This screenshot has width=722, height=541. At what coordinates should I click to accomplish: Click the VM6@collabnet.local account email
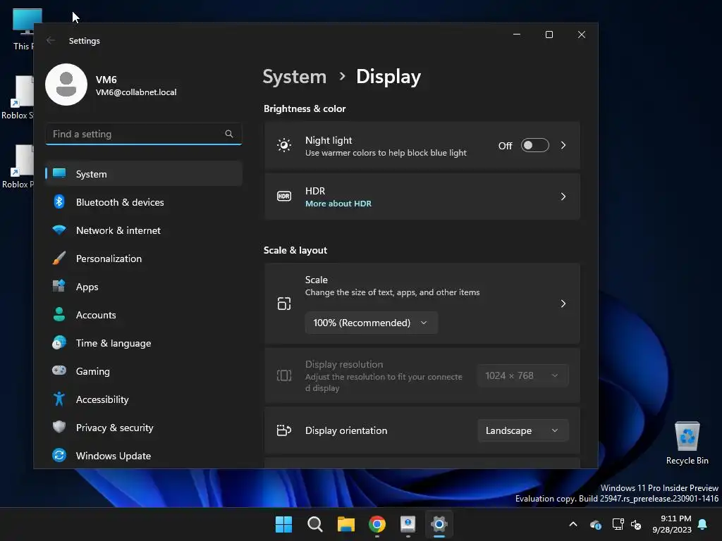pyautogui.click(x=136, y=92)
